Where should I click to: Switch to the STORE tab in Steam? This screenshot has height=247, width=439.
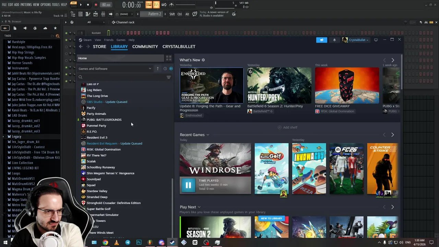point(99,47)
